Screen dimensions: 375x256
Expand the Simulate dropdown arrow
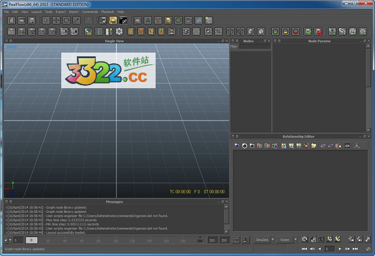click(x=272, y=240)
